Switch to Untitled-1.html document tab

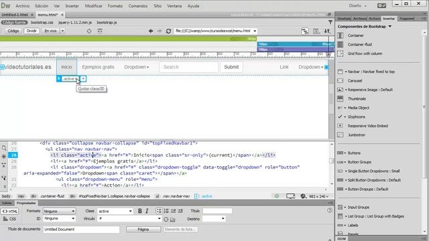click(x=15, y=15)
